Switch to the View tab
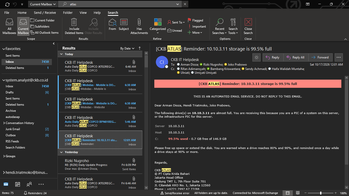Viewport: 349px width, 196px height. point(83,13)
